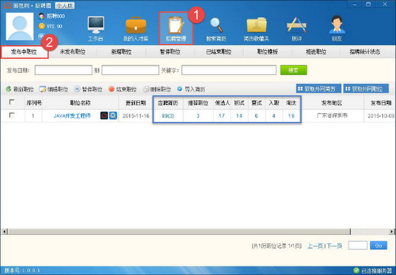Switch to the 新增职位 tab

coord(121,52)
